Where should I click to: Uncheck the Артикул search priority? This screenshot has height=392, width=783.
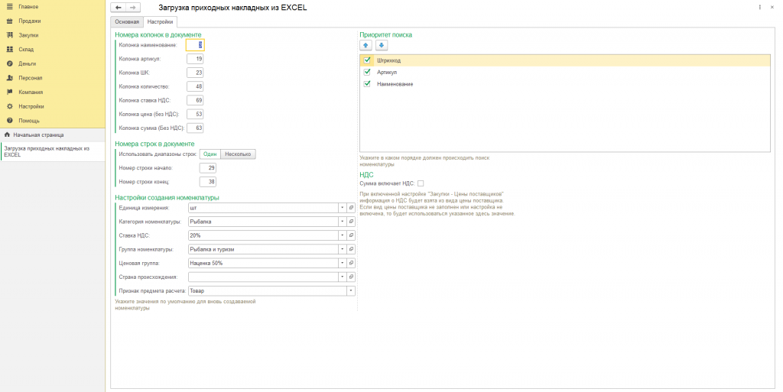(368, 72)
